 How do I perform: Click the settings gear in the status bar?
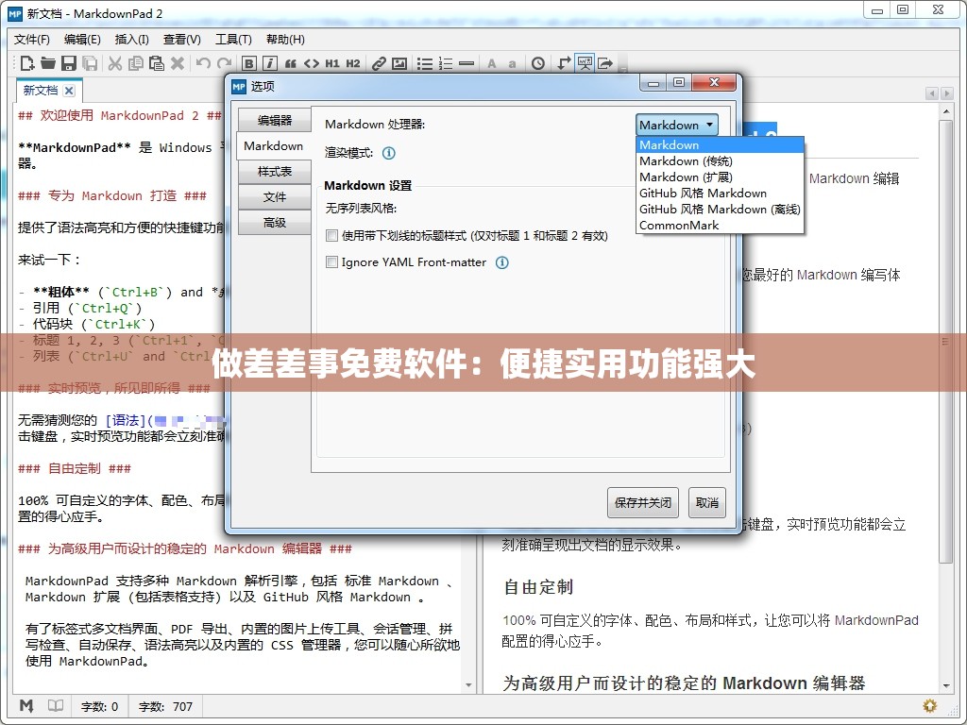(x=929, y=705)
